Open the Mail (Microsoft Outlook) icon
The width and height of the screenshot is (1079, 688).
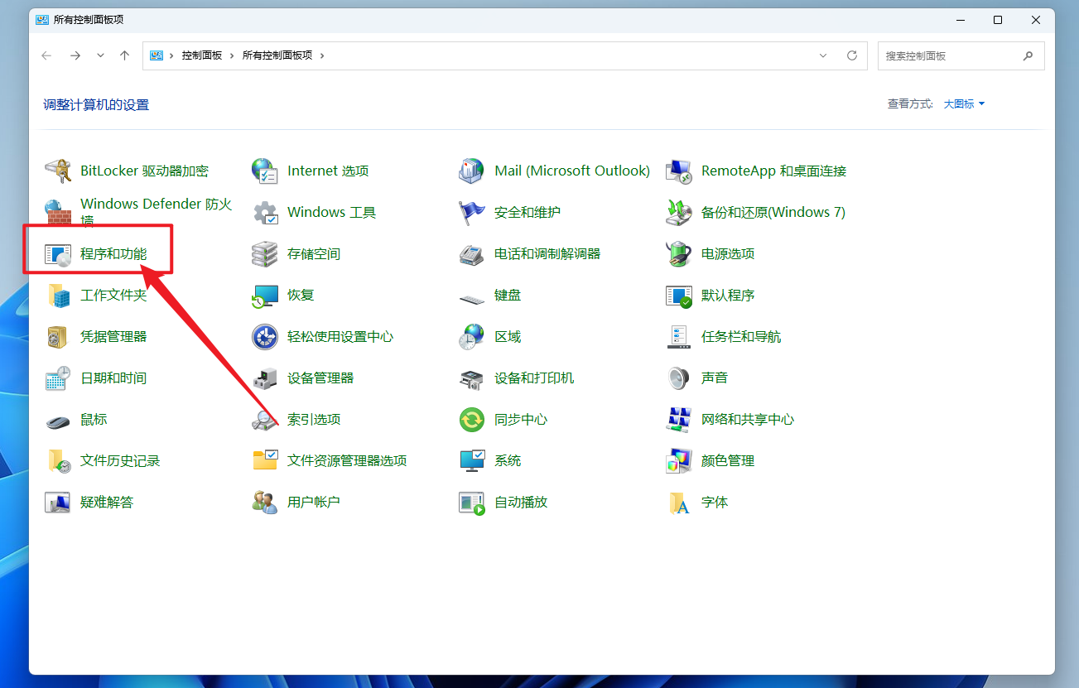(472, 171)
